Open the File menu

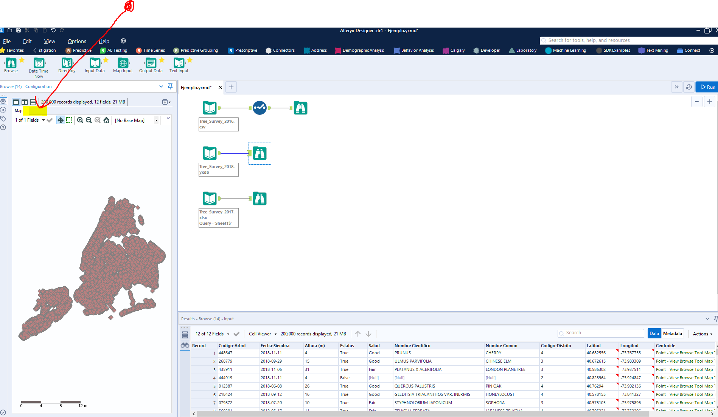[x=7, y=41]
